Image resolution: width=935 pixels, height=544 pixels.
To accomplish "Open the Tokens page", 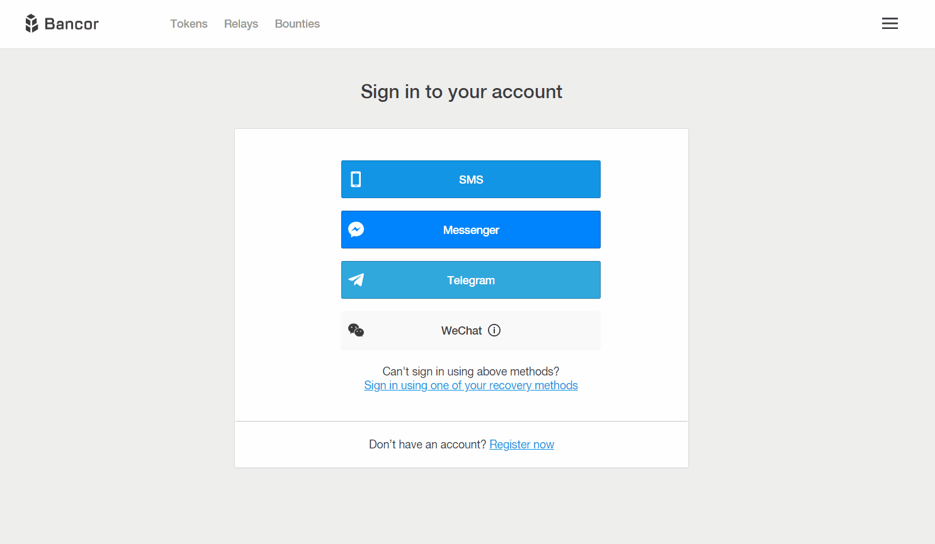I will pos(189,24).
